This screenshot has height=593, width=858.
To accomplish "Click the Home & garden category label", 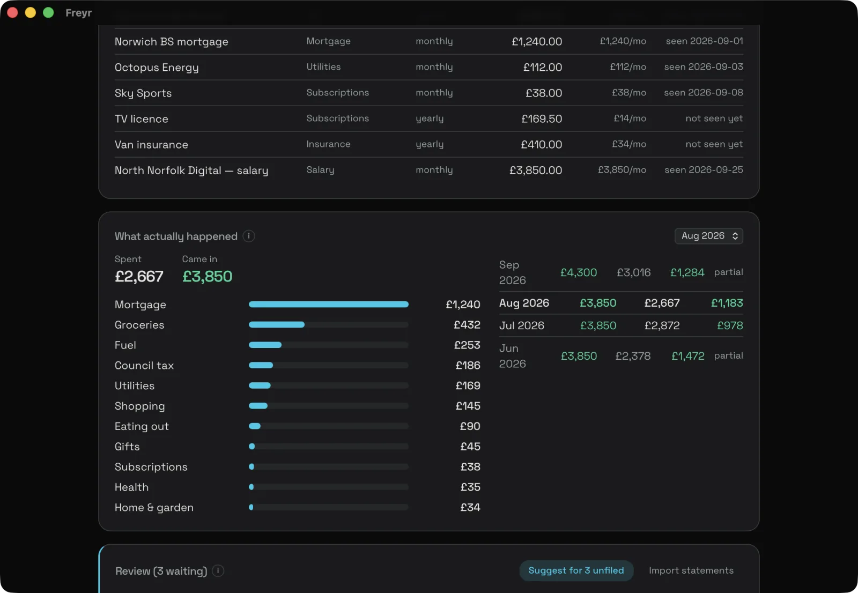I will pyautogui.click(x=154, y=508).
